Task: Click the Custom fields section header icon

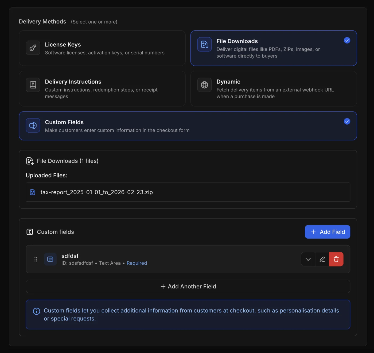Action: 30,232
